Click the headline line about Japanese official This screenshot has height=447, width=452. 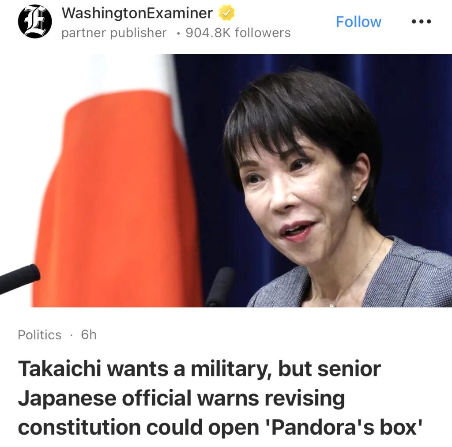181,398
